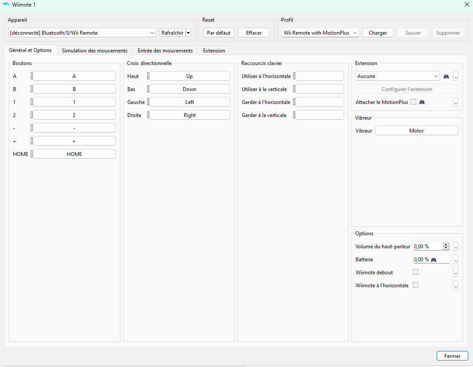Screen dimensions: 473x367
Task: Open the ellipsis button for Volume du haut-parleur
Action: point(456,246)
